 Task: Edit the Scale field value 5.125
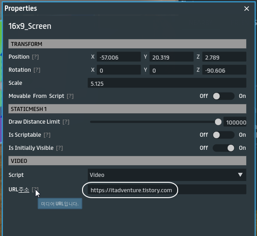[167, 83]
